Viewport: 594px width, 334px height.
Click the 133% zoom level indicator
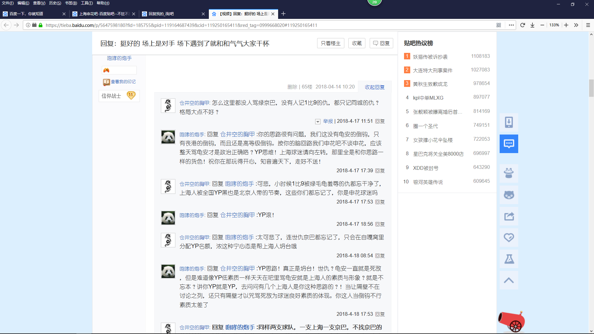coord(554,25)
